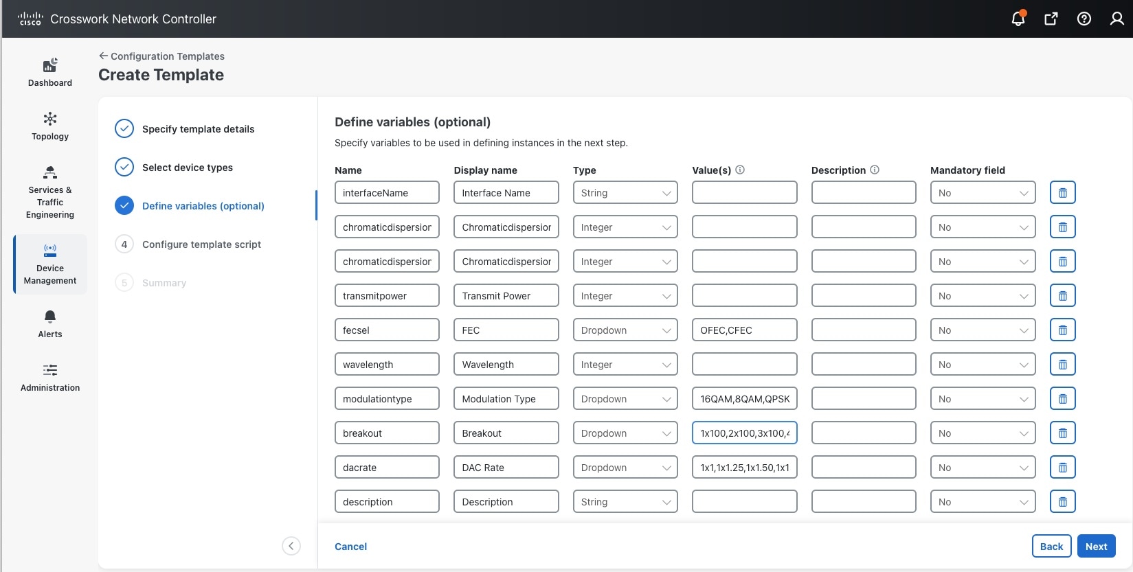The image size is (1133, 572).
Task: Click the fecsel name field
Action: pyautogui.click(x=387, y=330)
